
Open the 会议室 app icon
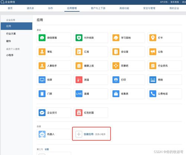click(116, 52)
